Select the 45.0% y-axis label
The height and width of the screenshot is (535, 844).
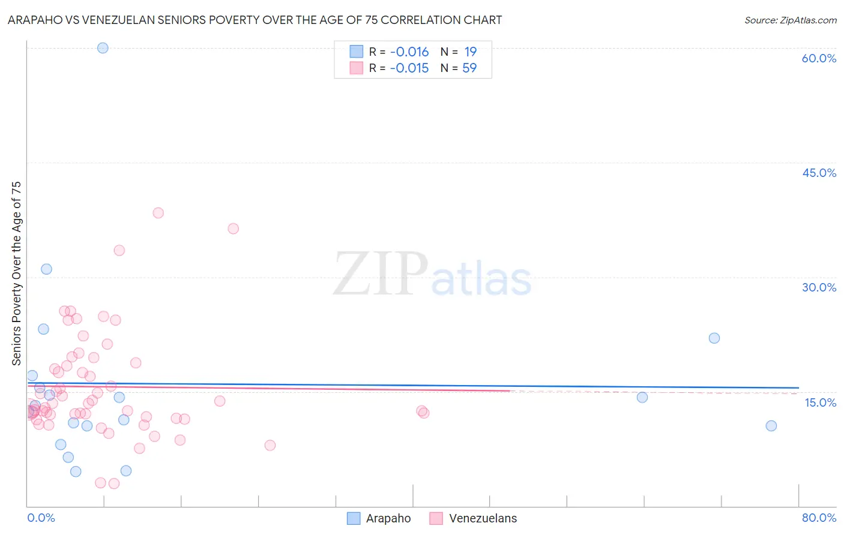tap(819, 173)
